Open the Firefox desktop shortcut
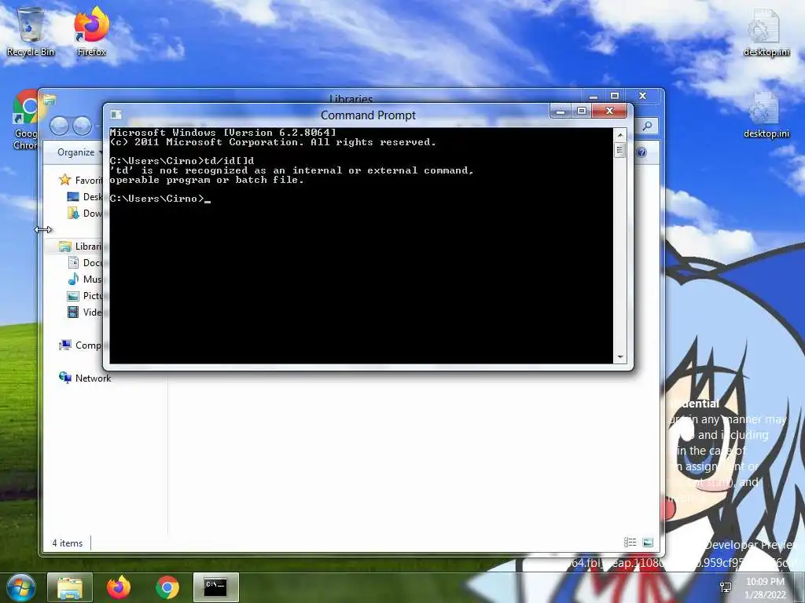This screenshot has width=805, height=603. point(91,31)
